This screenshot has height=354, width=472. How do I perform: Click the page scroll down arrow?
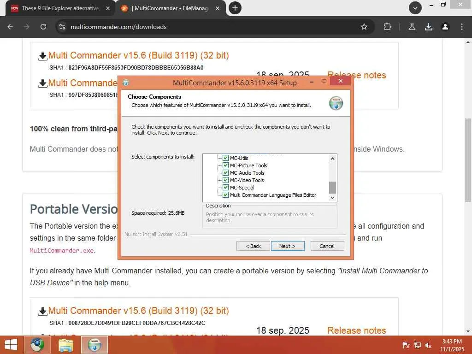tap(468, 331)
